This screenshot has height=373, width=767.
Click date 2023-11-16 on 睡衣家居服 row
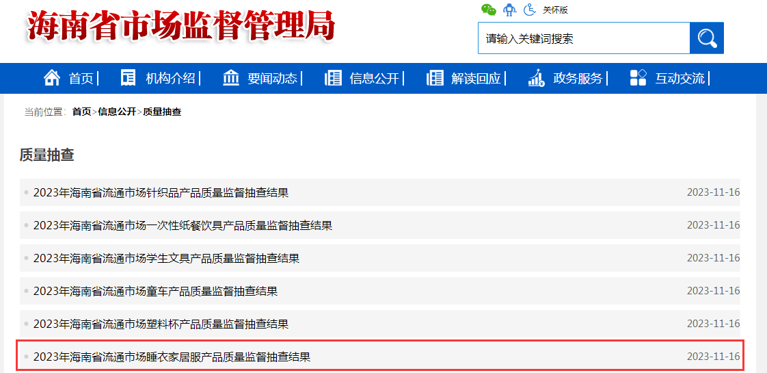(713, 357)
